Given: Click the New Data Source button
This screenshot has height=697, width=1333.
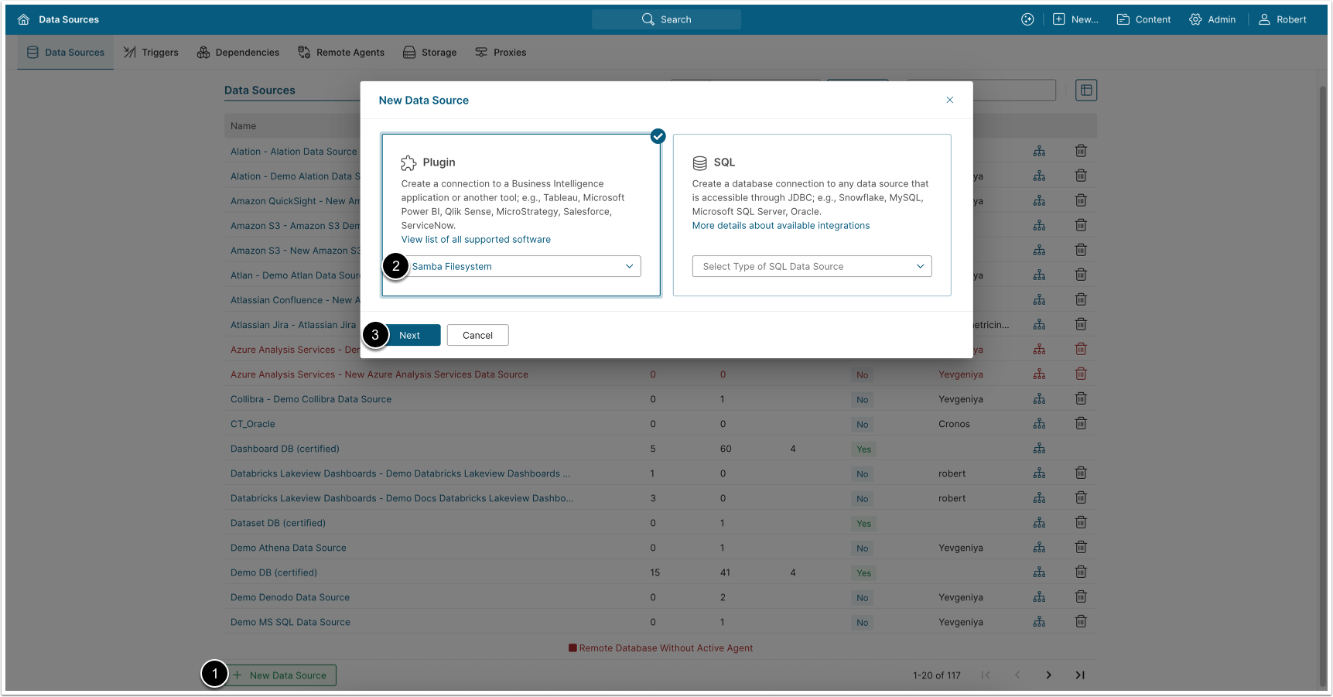Looking at the screenshot, I should 281,675.
